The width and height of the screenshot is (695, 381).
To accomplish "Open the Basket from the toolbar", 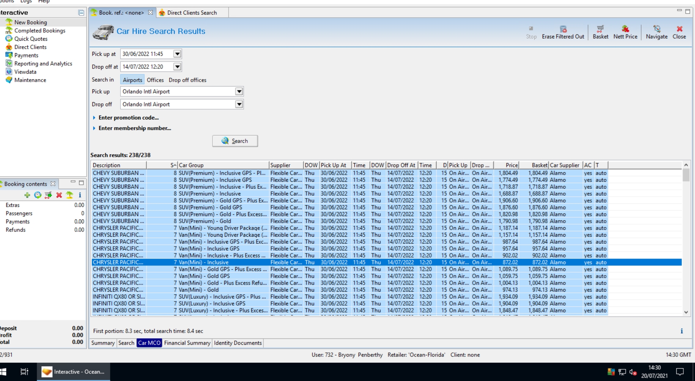I will (600, 32).
